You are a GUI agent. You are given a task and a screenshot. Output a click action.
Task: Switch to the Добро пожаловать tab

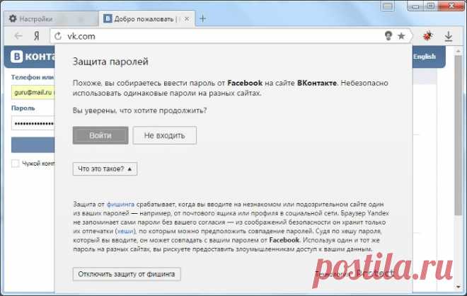point(147,19)
